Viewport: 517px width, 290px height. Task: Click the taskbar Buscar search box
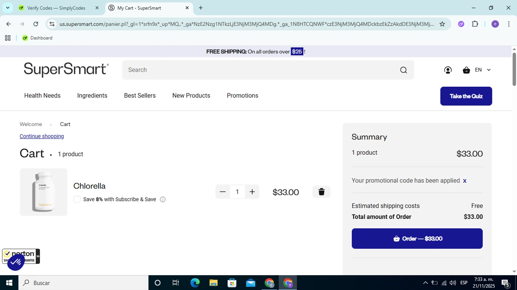pos(83,283)
